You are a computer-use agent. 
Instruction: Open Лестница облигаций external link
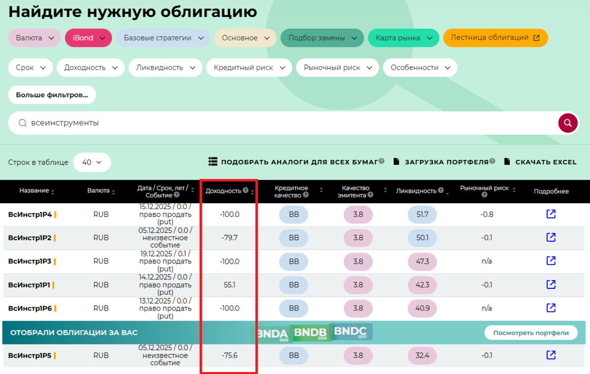495,38
